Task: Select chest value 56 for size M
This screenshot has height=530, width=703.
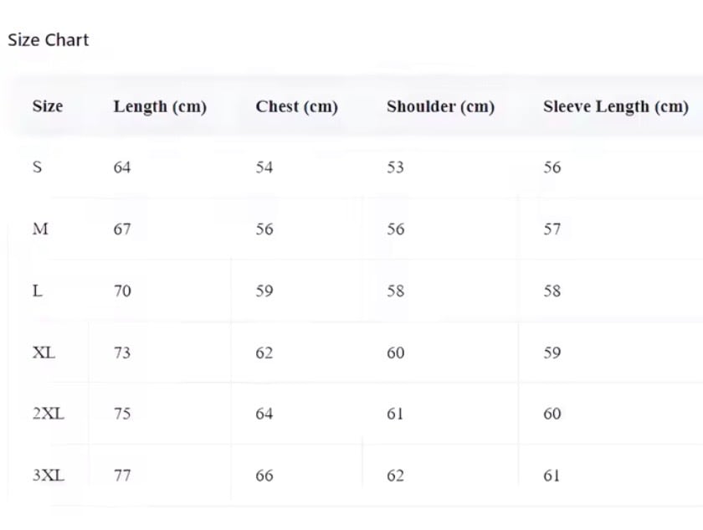Action: [x=264, y=229]
